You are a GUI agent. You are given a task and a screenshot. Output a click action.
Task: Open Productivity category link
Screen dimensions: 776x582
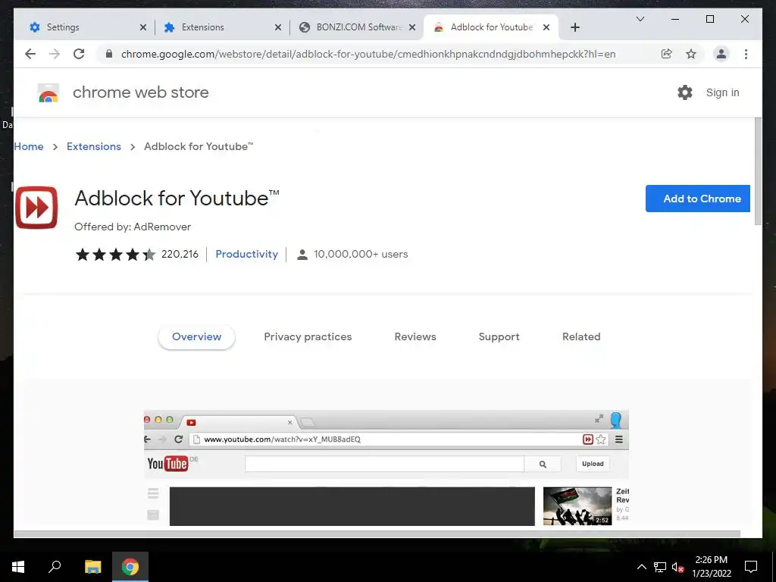[246, 254]
